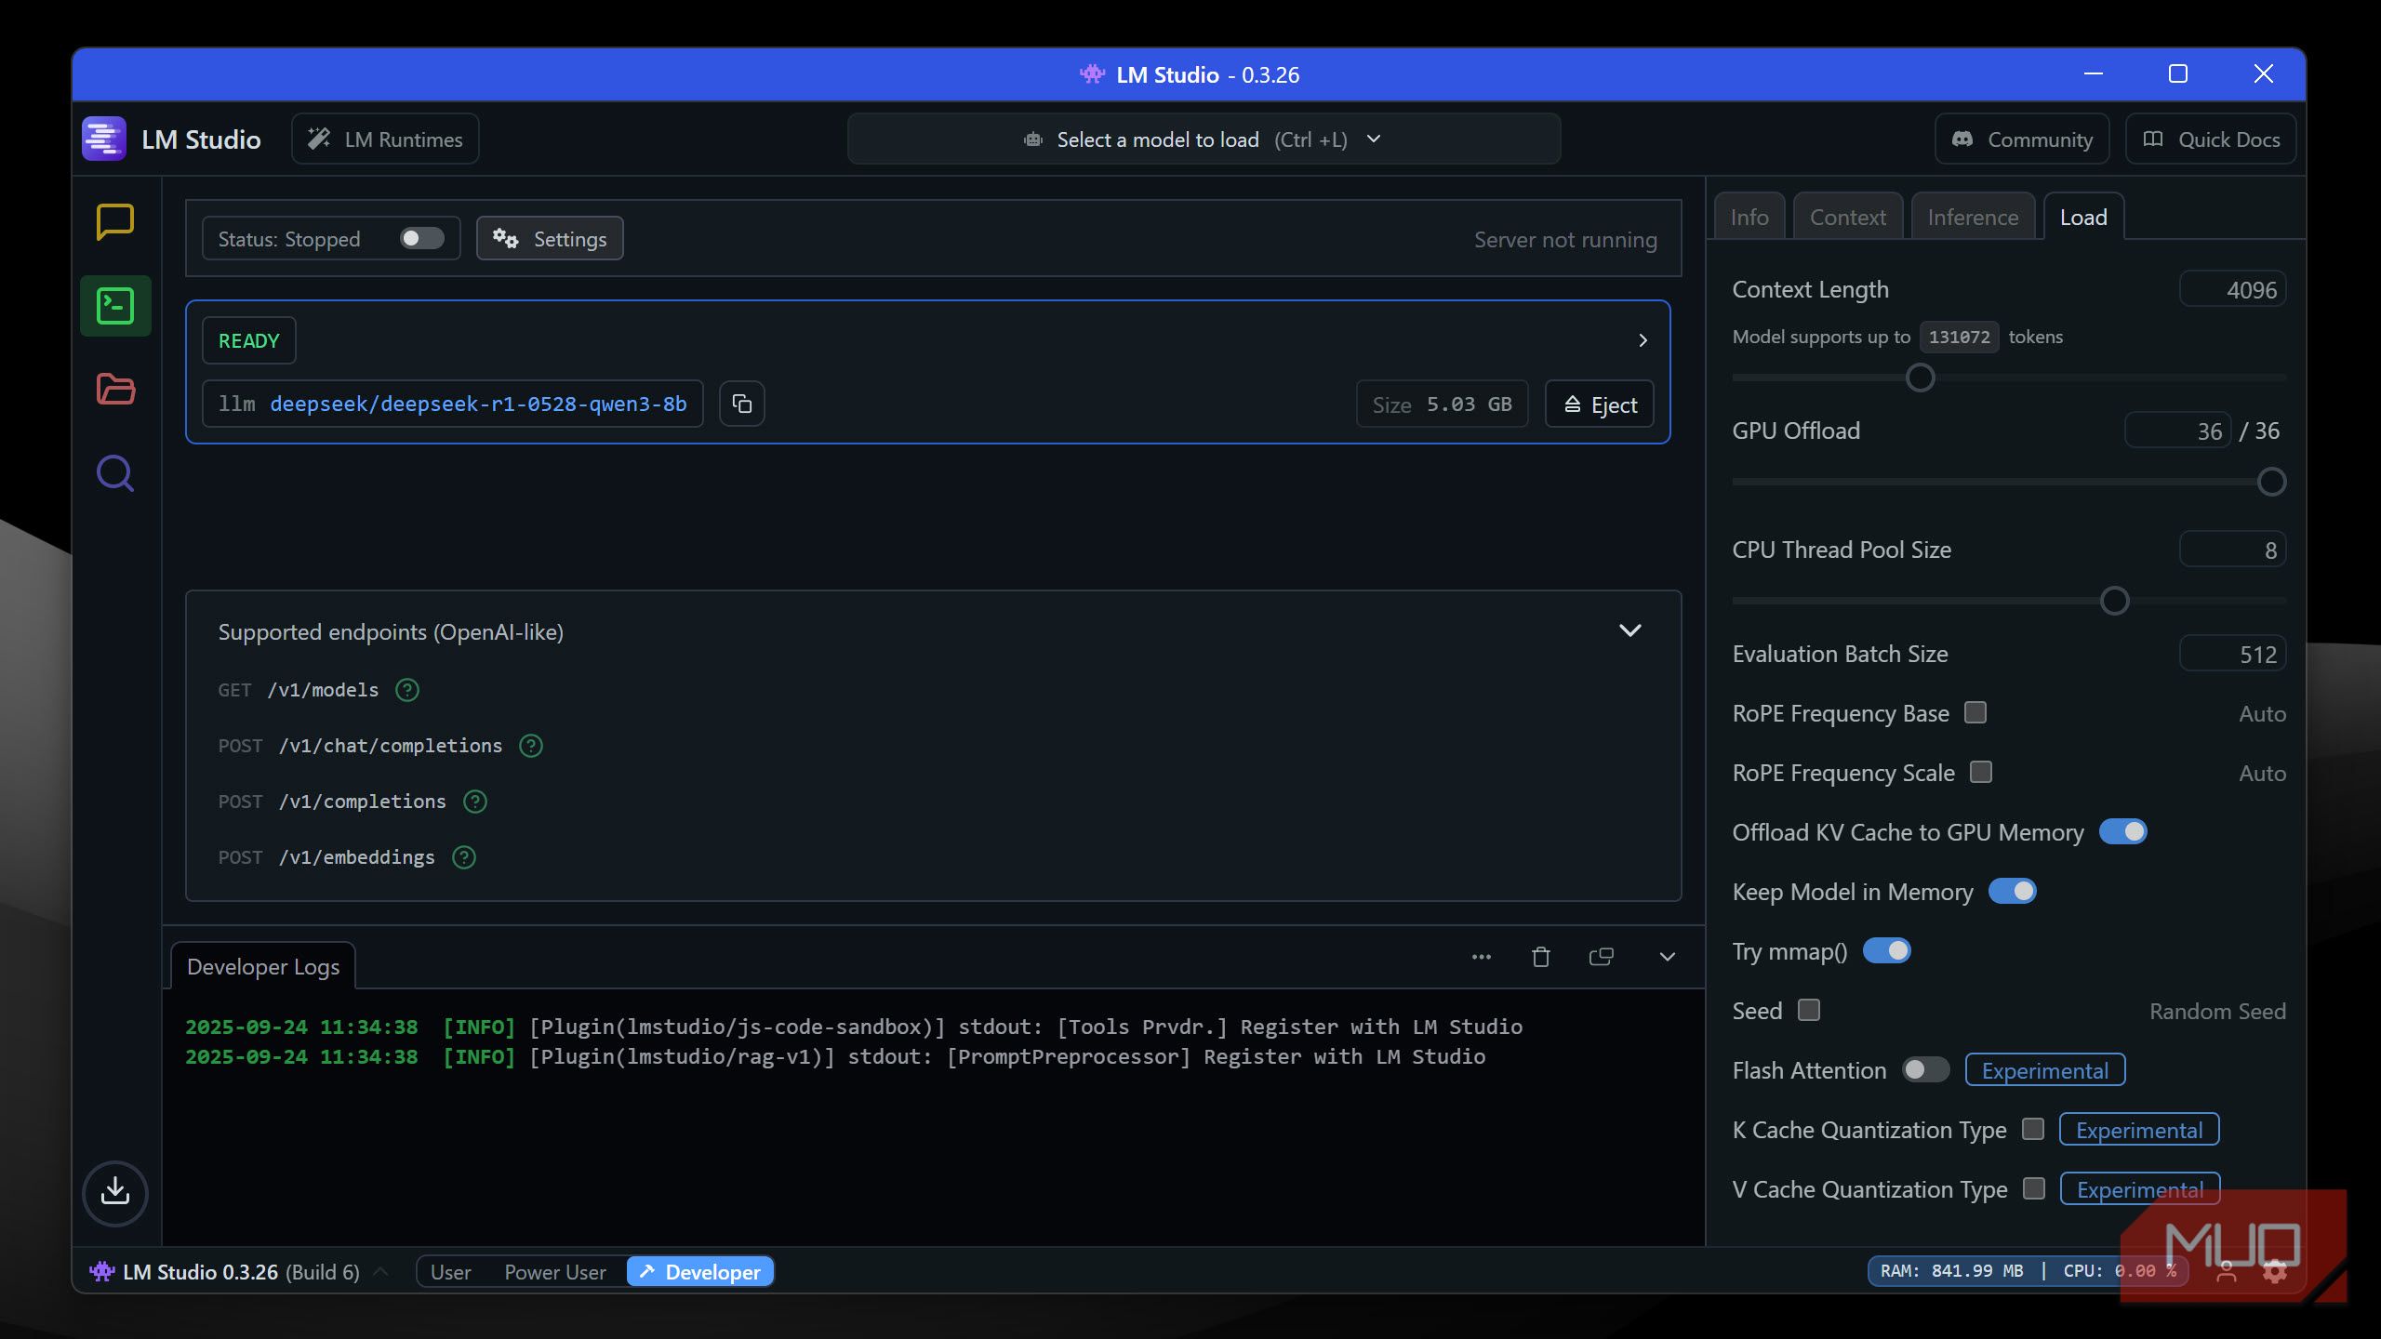Toggle Try mmap() switch
2381x1339 pixels.
1887,950
